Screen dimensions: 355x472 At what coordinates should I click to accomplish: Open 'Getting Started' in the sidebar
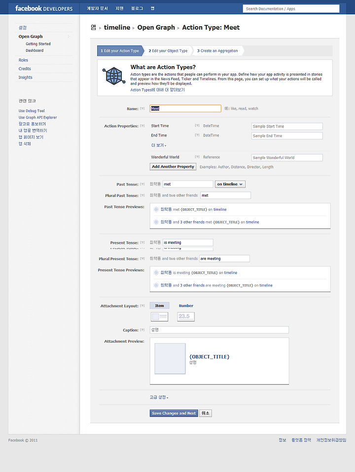(x=38, y=43)
